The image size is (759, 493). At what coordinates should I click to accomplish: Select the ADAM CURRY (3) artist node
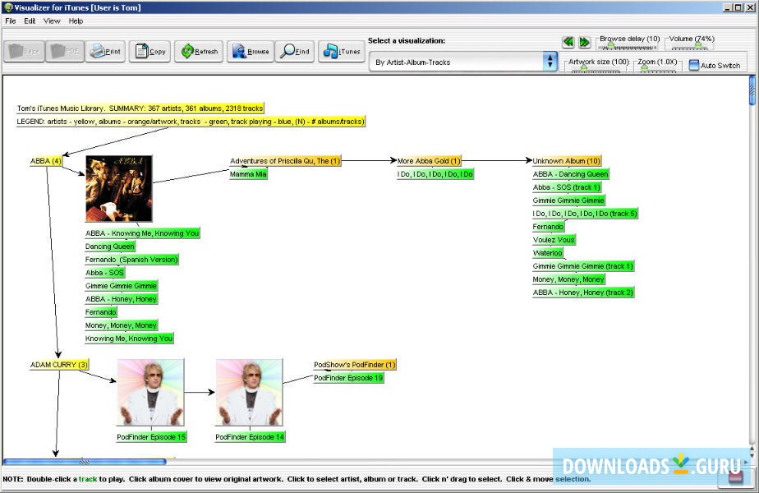pos(58,364)
